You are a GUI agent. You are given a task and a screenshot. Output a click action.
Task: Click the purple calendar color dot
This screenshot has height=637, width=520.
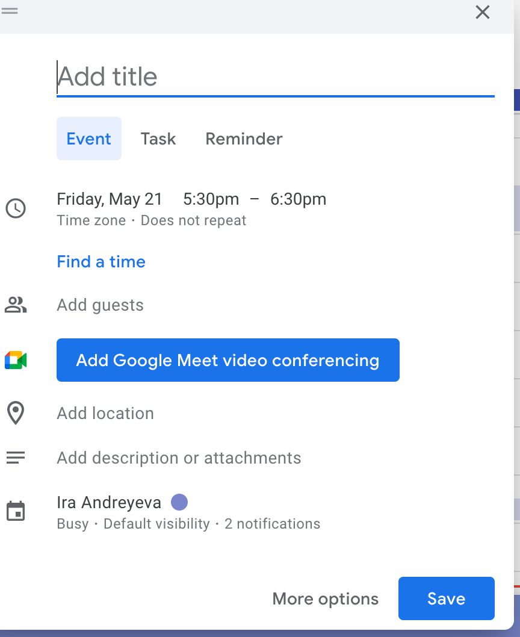pyautogui.click(x=179, y=502)
